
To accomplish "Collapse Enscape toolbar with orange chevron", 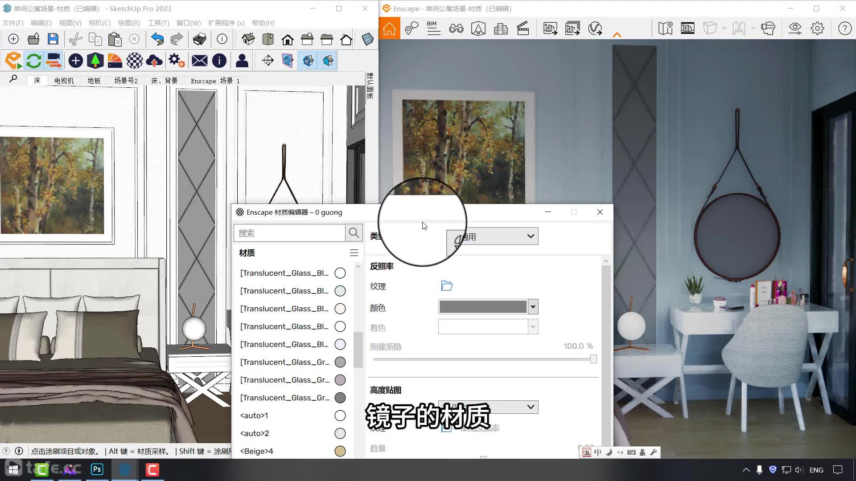I will point(617,35).
